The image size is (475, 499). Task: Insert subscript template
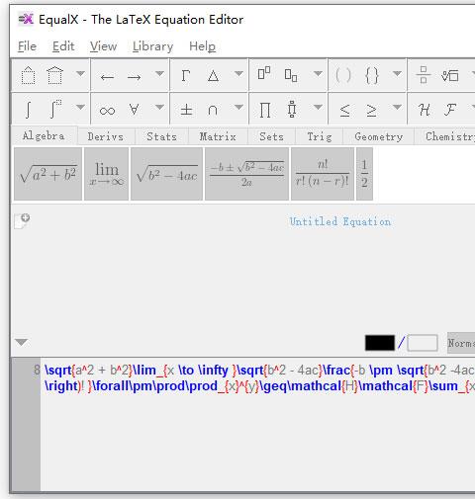[291, 75]
